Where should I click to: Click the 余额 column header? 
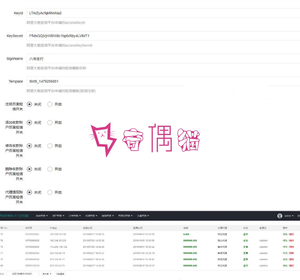click(x=186, y=228)
